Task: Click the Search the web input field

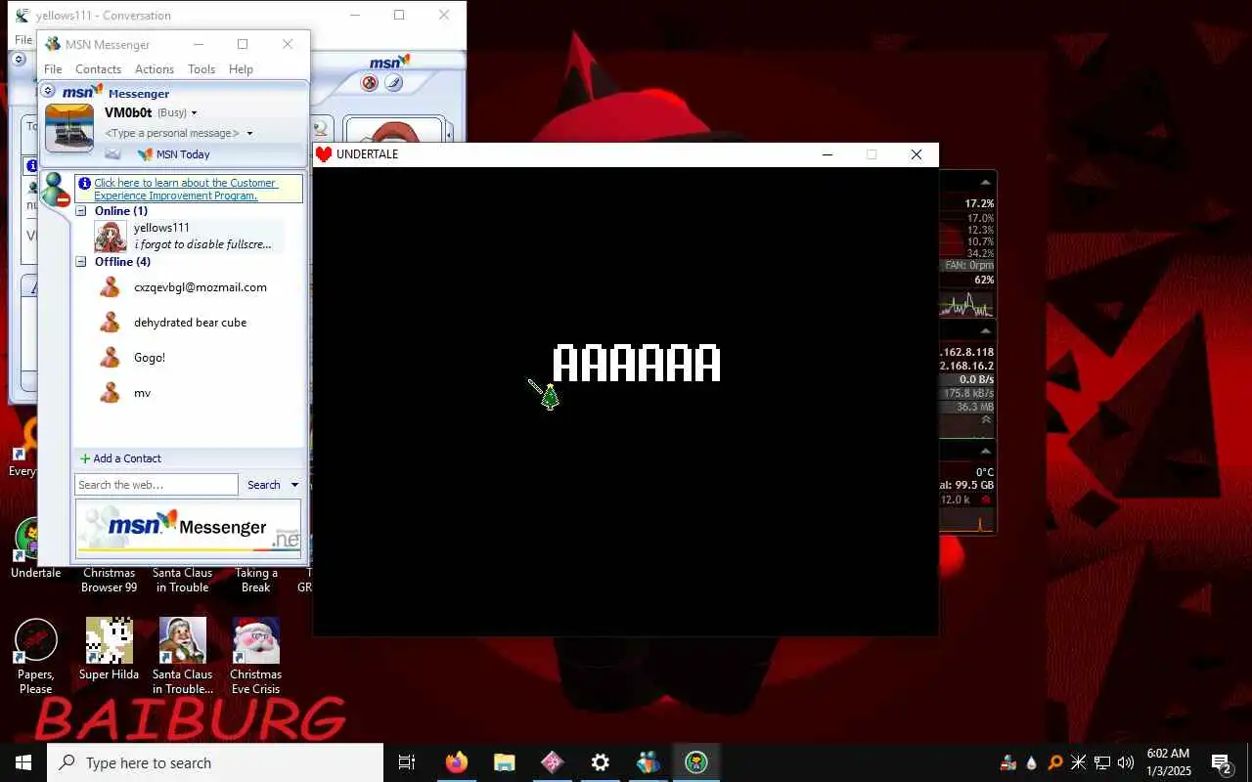Action: click(156, 485)
